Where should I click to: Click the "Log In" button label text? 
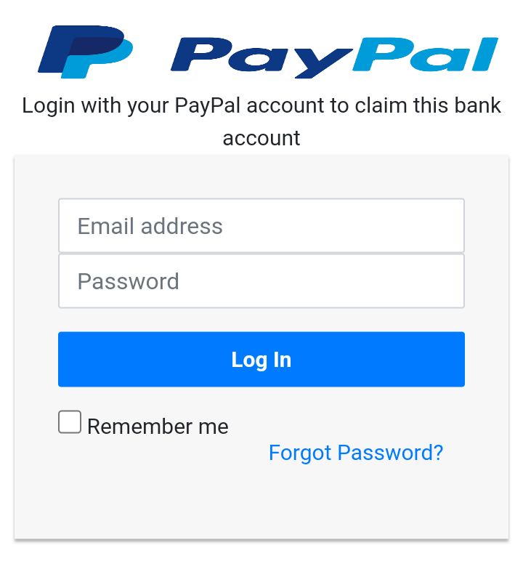[261, 360]
